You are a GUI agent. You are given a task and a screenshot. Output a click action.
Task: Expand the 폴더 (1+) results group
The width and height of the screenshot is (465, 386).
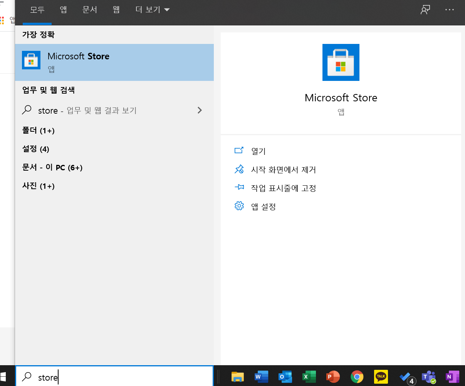point(39,131)
